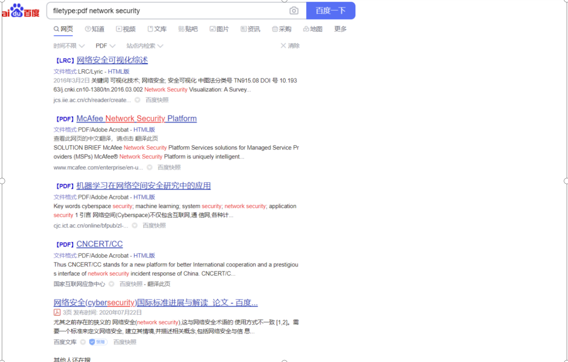This screenshot has width=568, height=362.
Task: Expand the 站点内检索 filter
Action: [145, 46]
